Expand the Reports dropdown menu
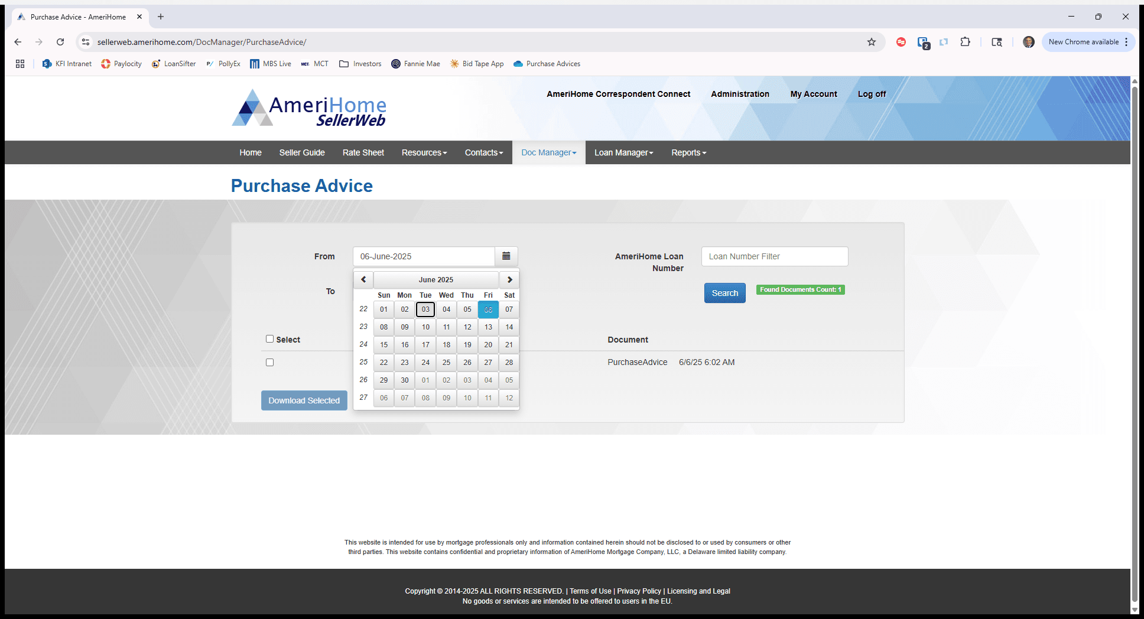 [x=689, y=152]
